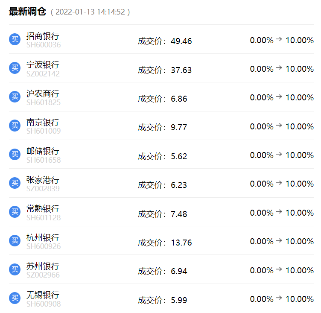The image size is (321, 313).
Task: Click stock code SH601658
Action: point(44,160)
